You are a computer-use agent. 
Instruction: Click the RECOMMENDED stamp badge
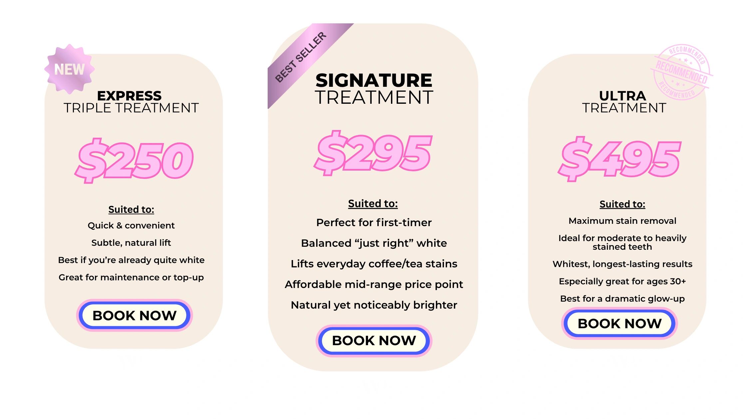pyautogui.click(x=681, y=72)
